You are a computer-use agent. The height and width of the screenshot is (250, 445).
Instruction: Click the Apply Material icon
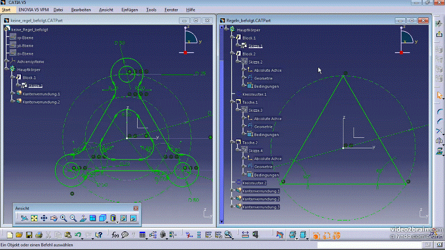(x=280, y=235)
